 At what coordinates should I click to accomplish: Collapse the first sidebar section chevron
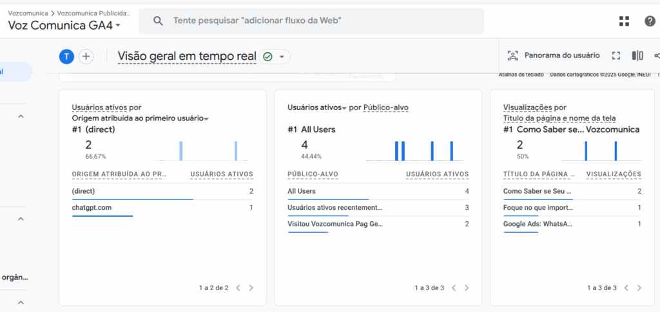[x=21, y=116]
